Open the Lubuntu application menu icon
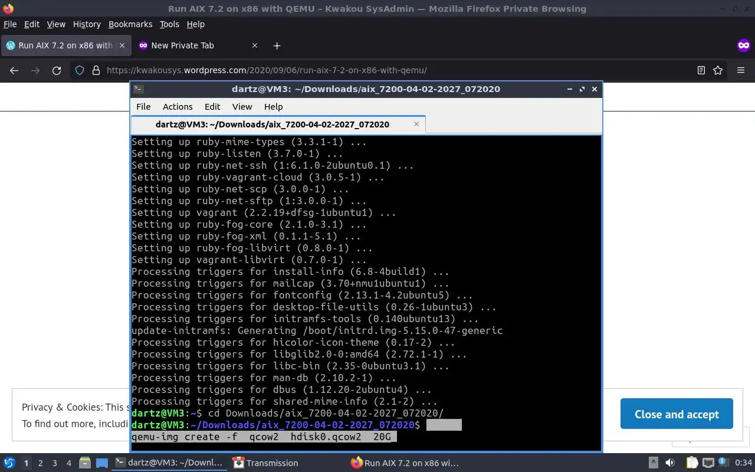Viewport: 755px width, 472px height. click(x=9, y=463)
